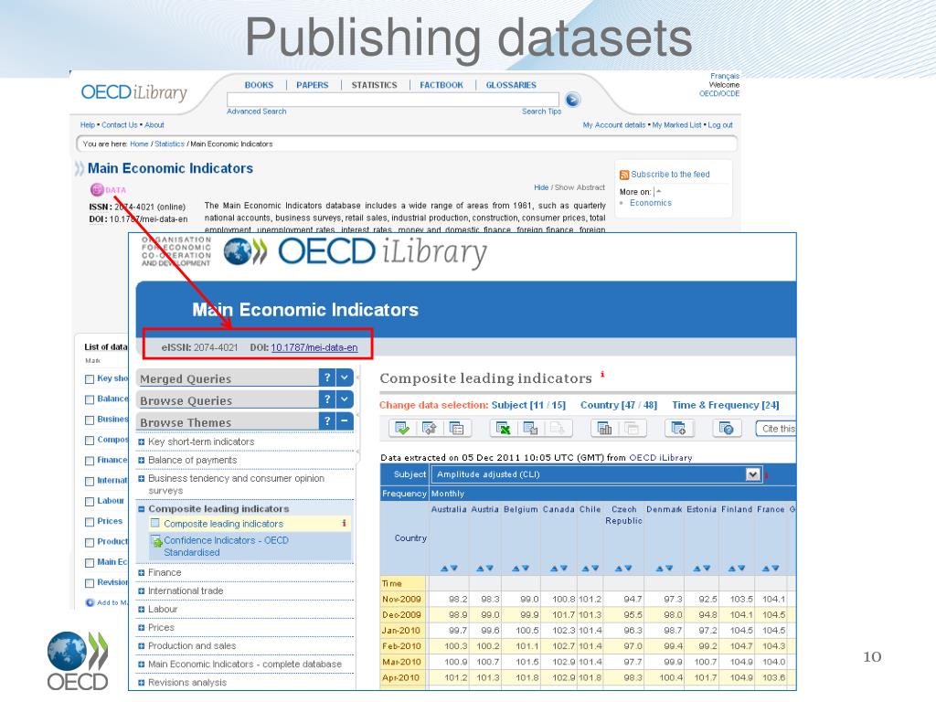
Task: Click the sort arrows under the Australia column
Action: 449,569
